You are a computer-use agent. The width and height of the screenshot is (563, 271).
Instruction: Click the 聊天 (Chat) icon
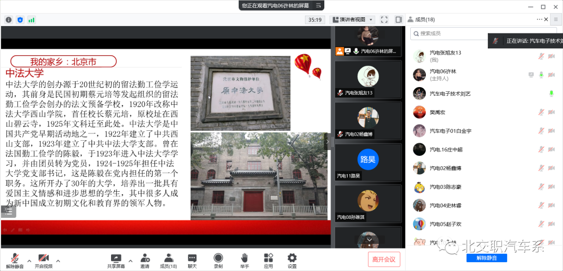click(192, 258)
